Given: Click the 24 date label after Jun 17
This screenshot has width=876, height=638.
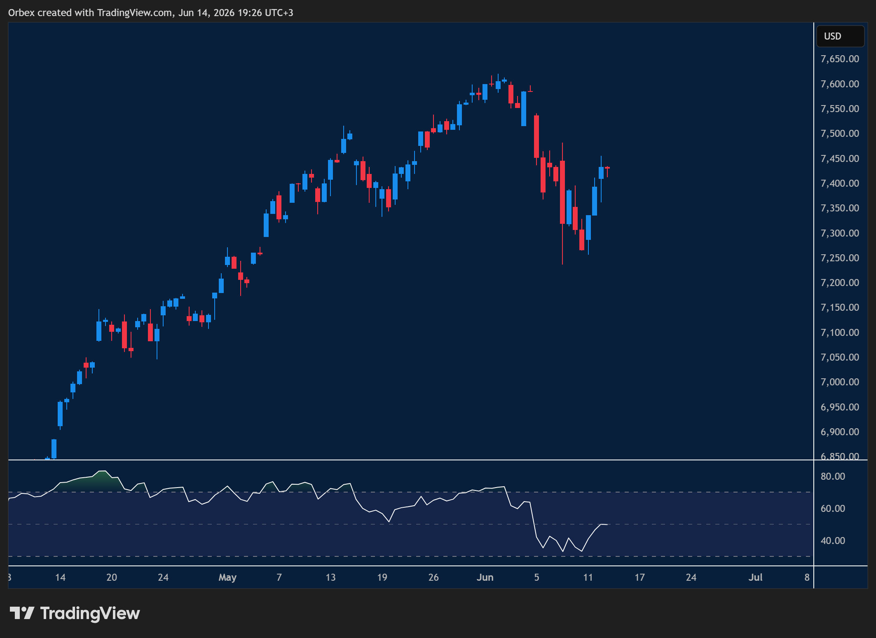Looking at the screenshot, I should coord(691,577).
